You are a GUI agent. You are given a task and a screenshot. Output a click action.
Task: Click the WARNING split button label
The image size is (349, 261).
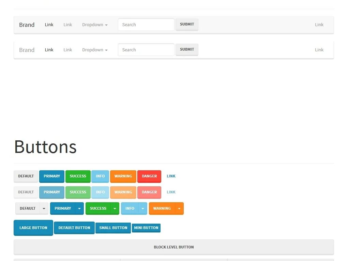point(162,208)
